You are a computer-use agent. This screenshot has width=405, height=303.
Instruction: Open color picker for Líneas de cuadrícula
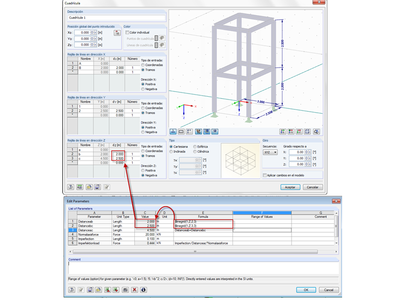(162, 45)
